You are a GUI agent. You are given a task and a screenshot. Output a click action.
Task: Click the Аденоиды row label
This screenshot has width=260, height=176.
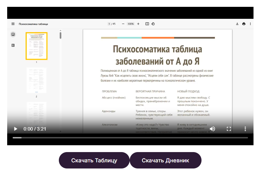click(x=108, y=111)
